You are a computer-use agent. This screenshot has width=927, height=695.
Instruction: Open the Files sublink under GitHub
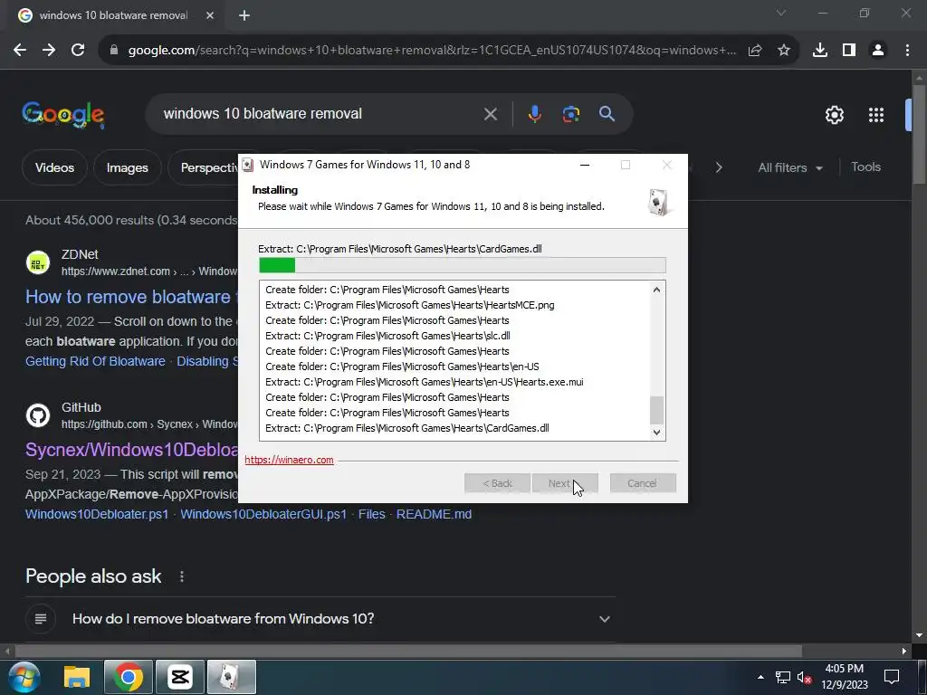[x=372, y=514]
